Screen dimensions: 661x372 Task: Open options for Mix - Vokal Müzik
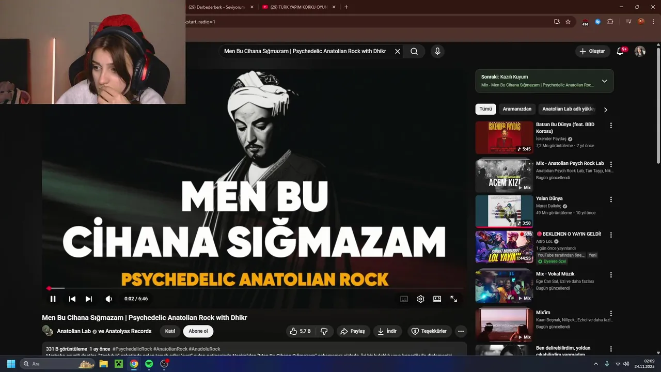click(611, 275)
